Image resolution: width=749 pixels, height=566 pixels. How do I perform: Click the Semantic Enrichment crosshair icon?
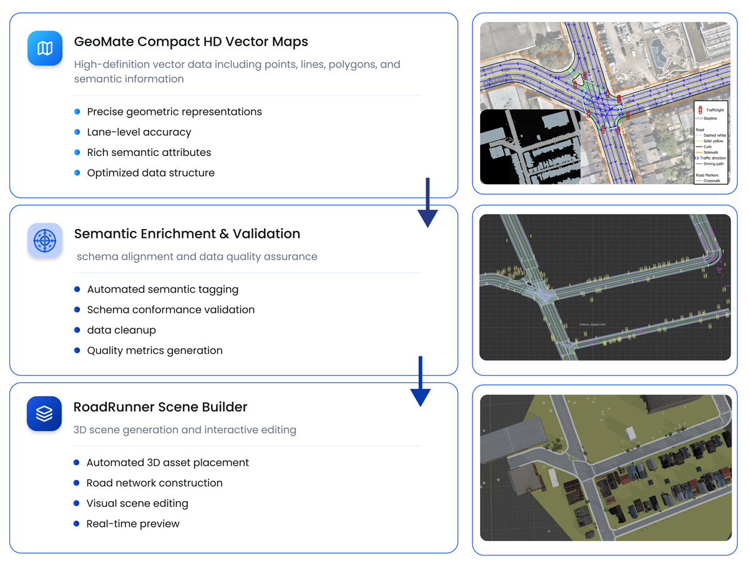coord(45,240)
